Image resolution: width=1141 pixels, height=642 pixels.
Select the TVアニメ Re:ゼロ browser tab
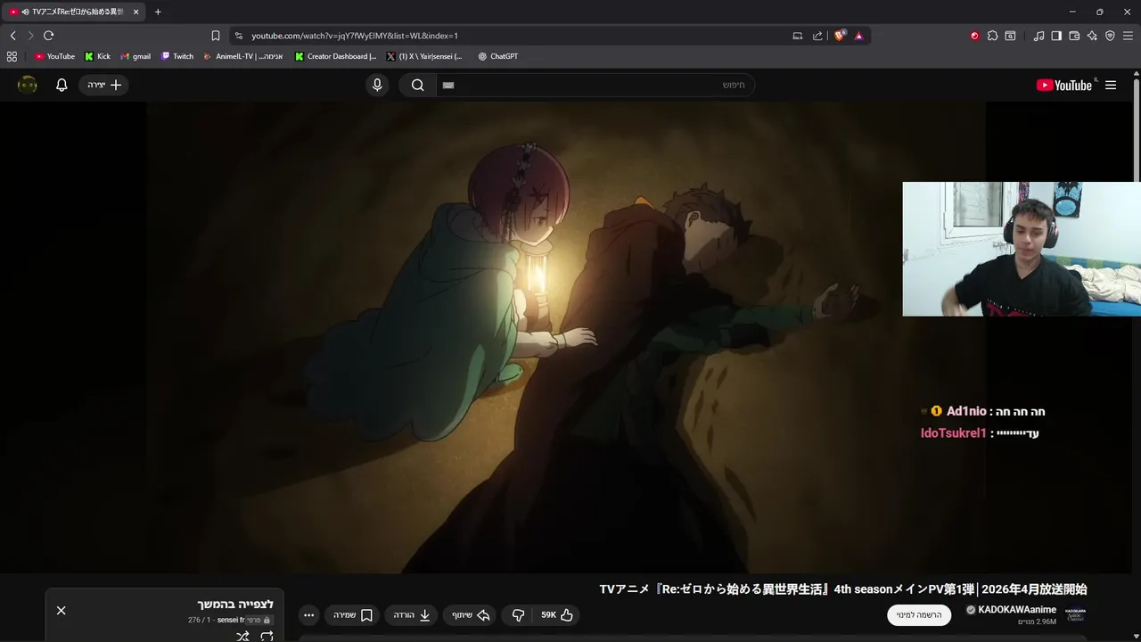(73, 12)
